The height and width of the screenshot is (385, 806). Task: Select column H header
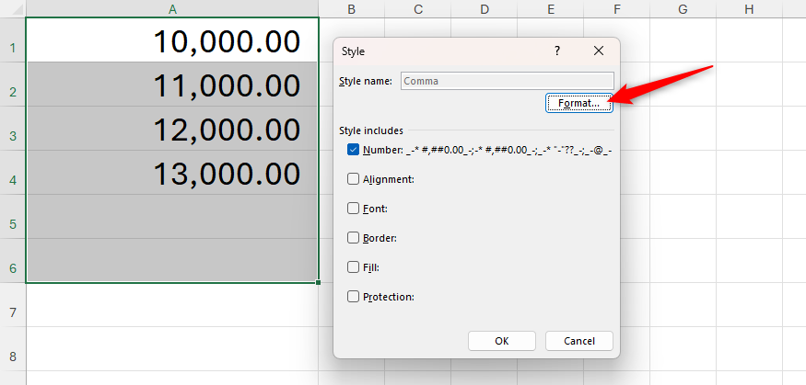[748, 9]
